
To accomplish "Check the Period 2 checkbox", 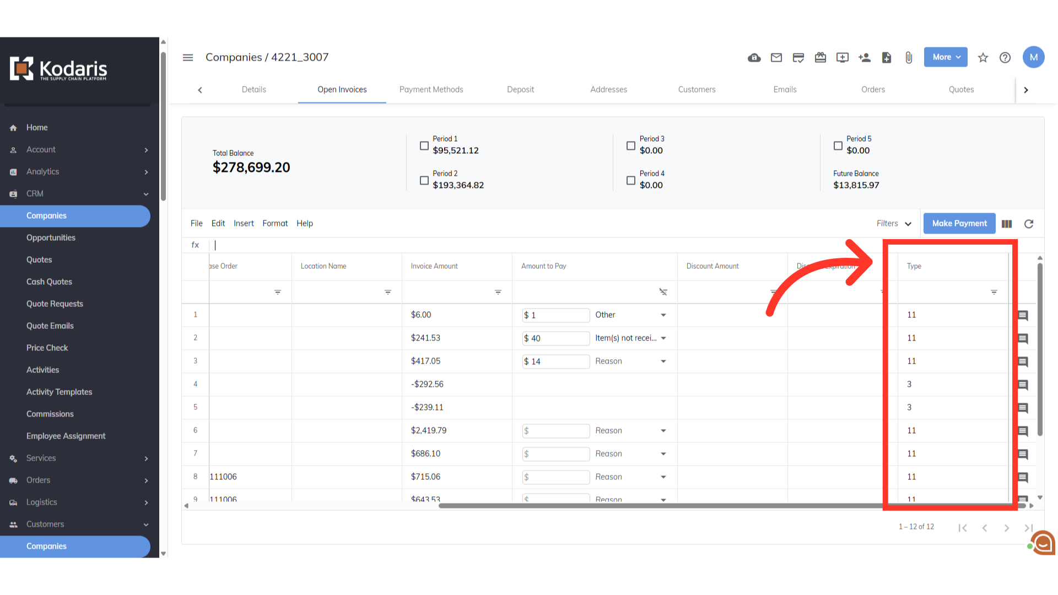I will click(x=424, y=180).
